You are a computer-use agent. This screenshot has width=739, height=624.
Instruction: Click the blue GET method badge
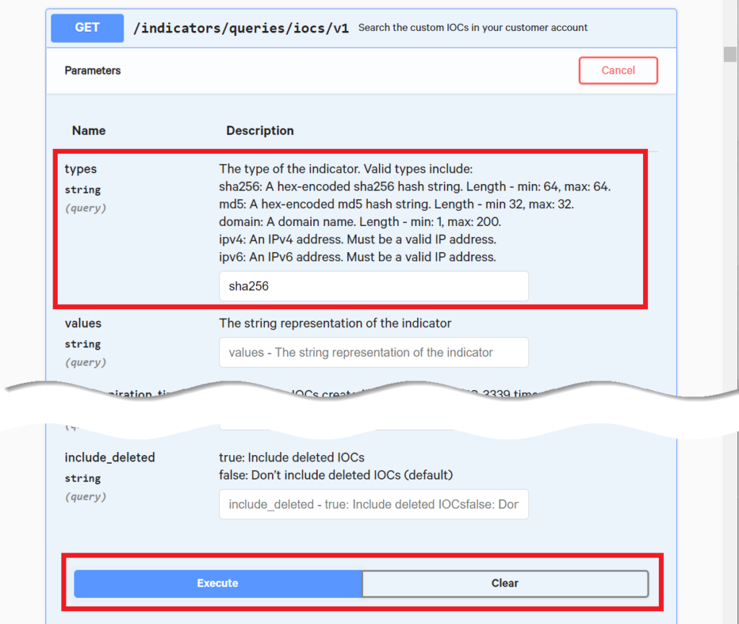[x=87, y=28]
